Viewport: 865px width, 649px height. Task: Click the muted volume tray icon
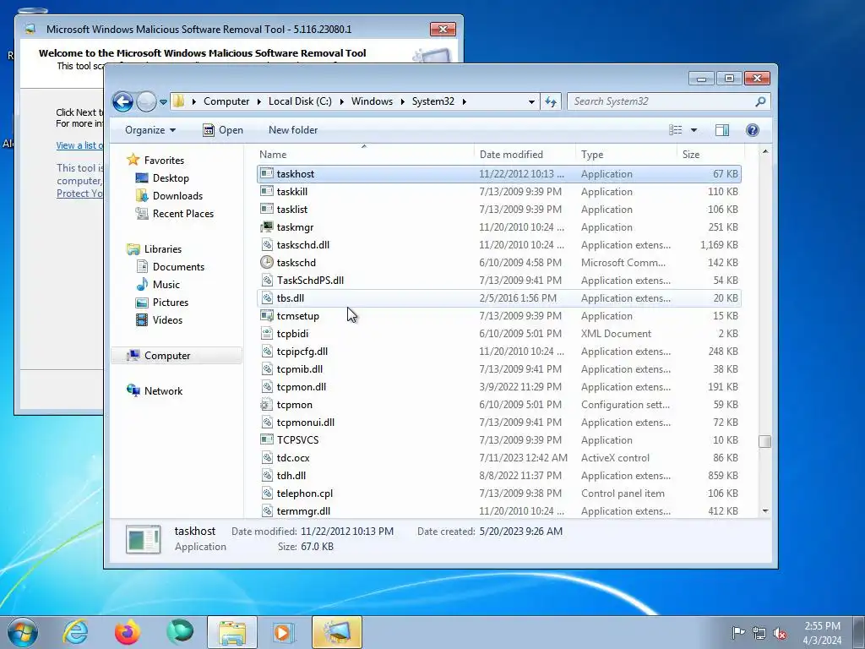pyautogui.click(x=781, y=634)
